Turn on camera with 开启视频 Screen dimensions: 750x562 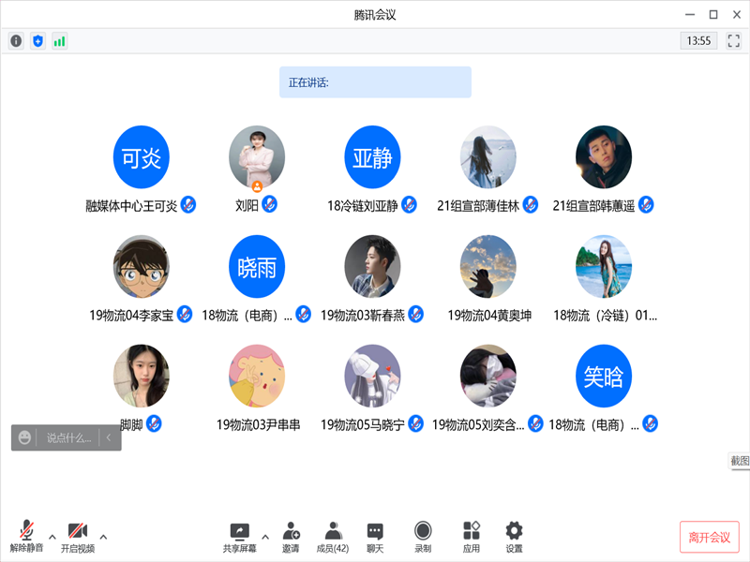(x=78, y=537)
